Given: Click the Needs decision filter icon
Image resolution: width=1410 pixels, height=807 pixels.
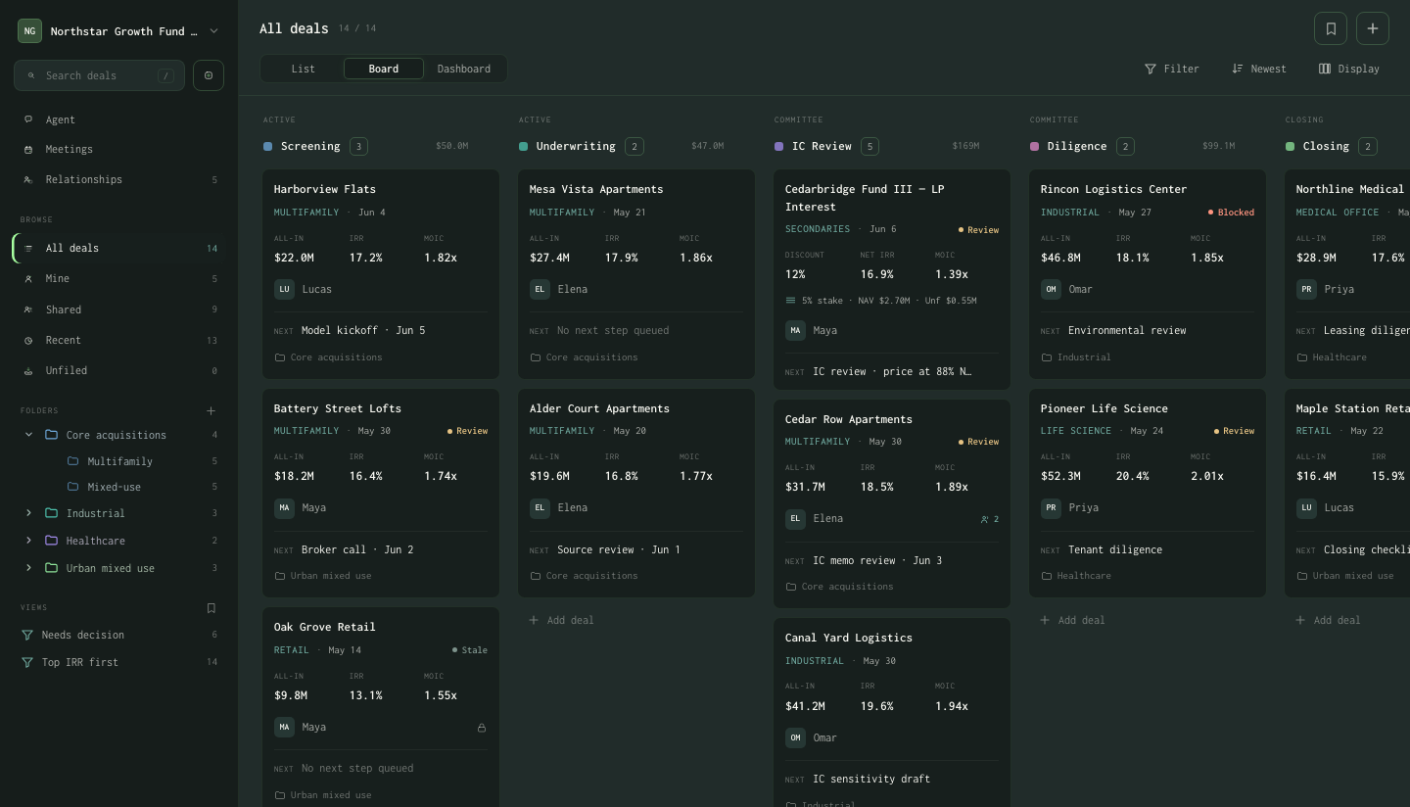Looking at the screenshot, I should point(27,635).
